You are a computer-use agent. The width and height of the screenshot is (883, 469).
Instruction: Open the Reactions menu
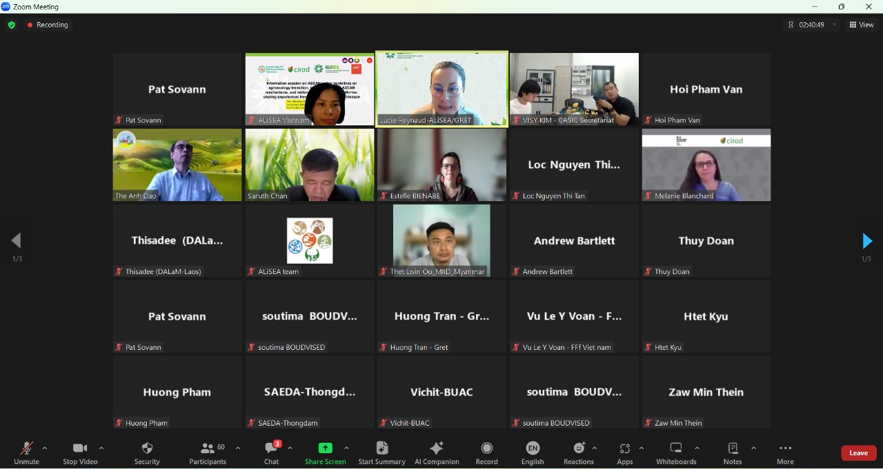578,452
